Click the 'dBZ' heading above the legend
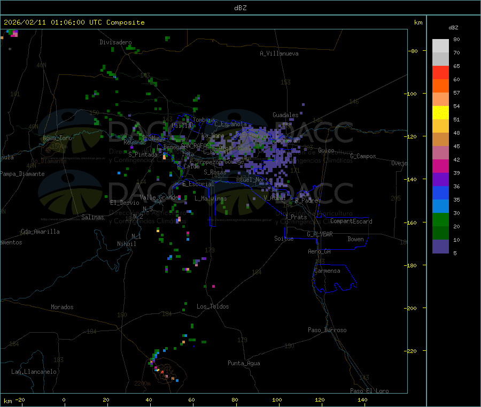Viewport: 481px width, 407px height. [x=453, y=28]
